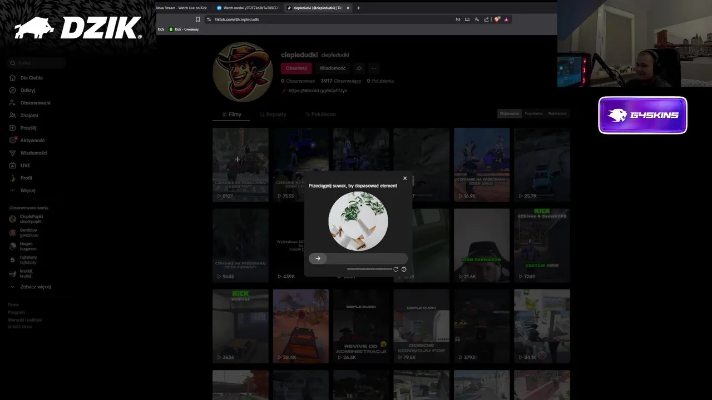712x400 pixels.
Task: Click the share icon in address bar
Action: (486, 19)
